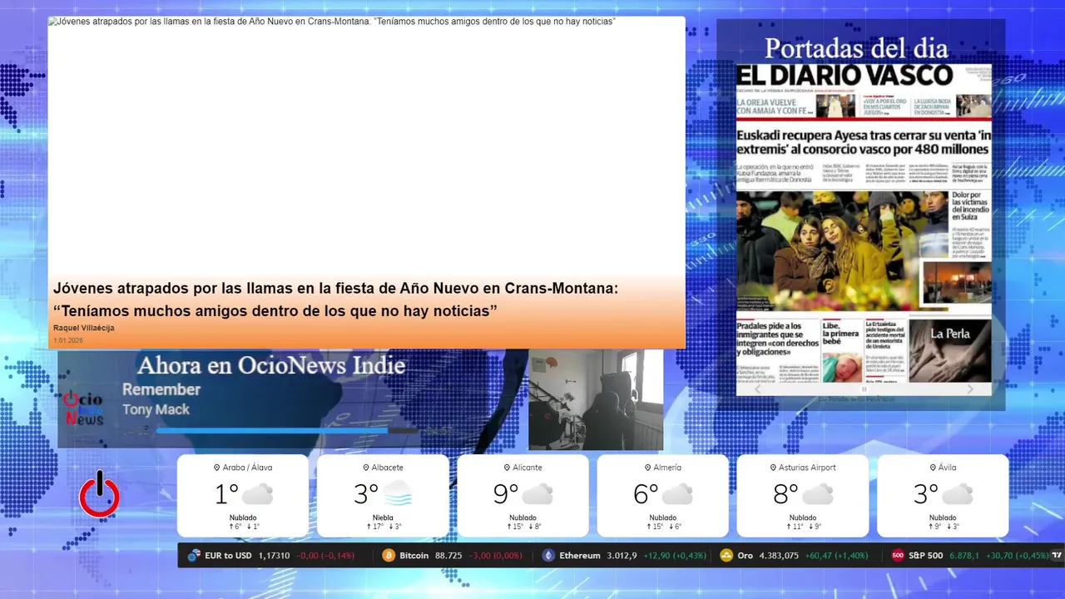Click the Ethereum diamond icon
Screen dimensions: 1065x599
(x=548, y=555)
